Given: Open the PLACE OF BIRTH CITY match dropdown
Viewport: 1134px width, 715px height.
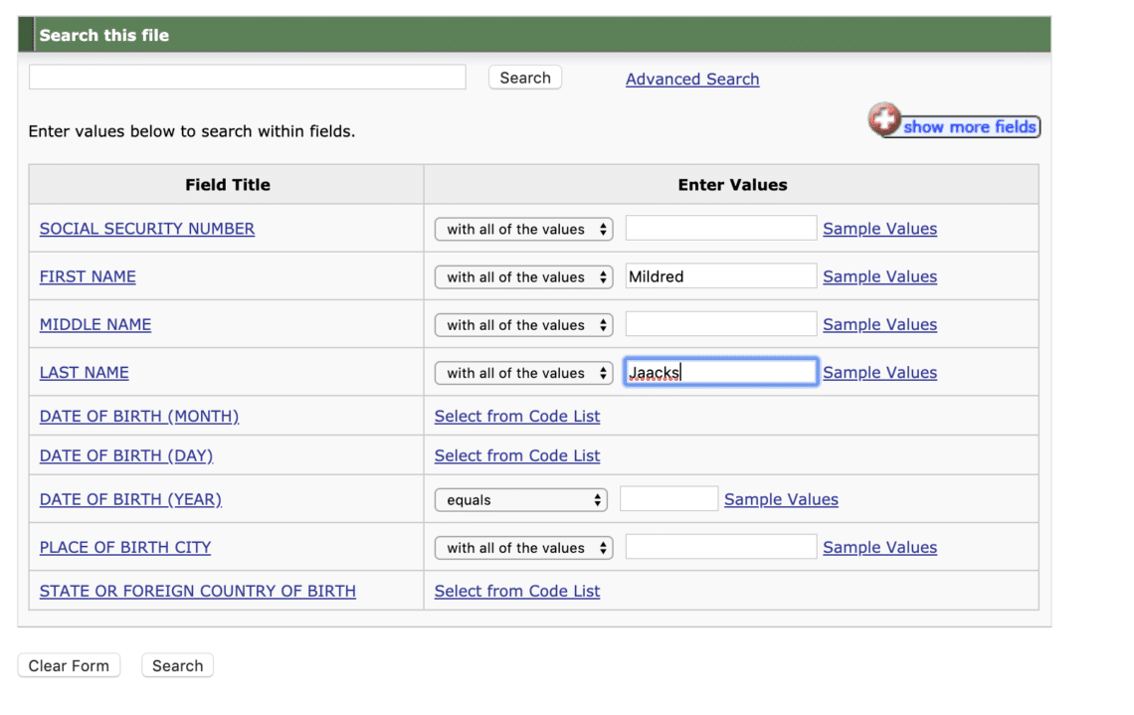Looking at the screenshot, I should point(523,547).
